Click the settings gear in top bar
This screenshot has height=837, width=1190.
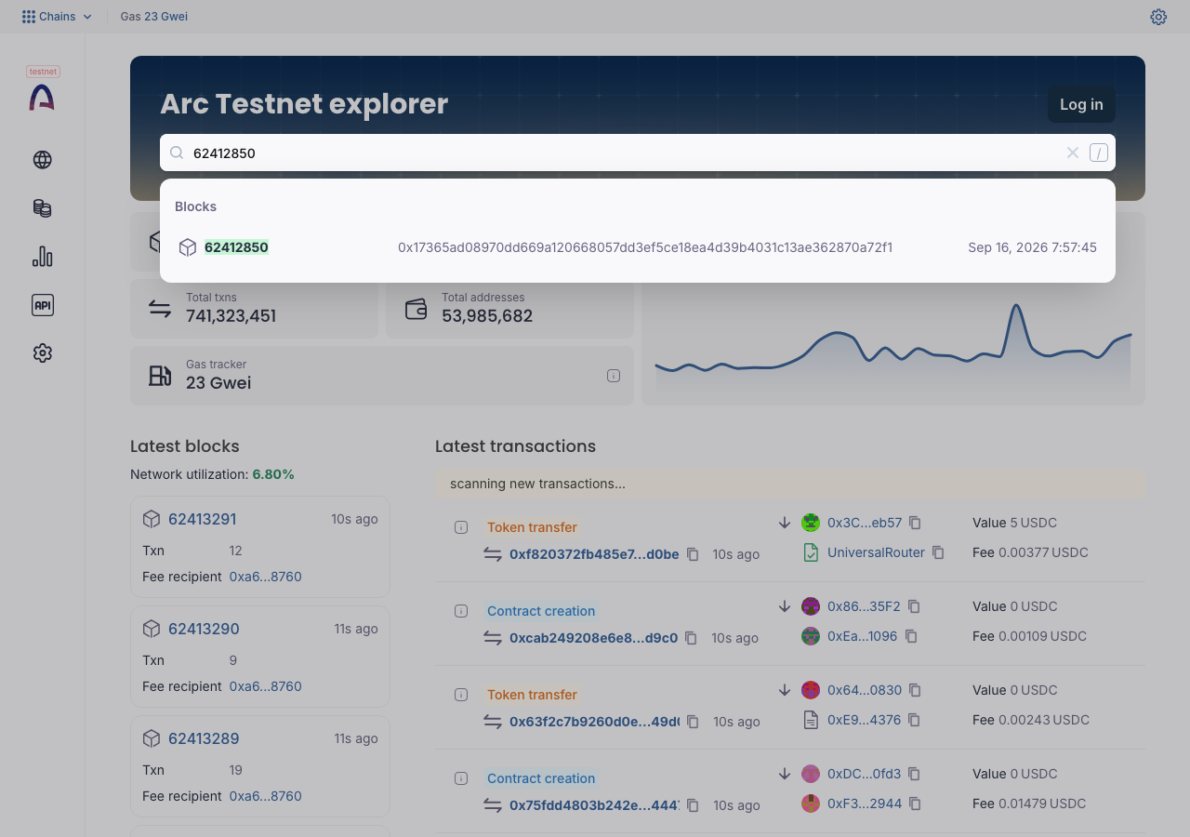coord(1158,17)
